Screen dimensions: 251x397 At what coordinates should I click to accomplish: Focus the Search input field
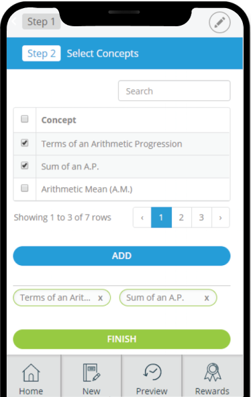pos(174,91)
